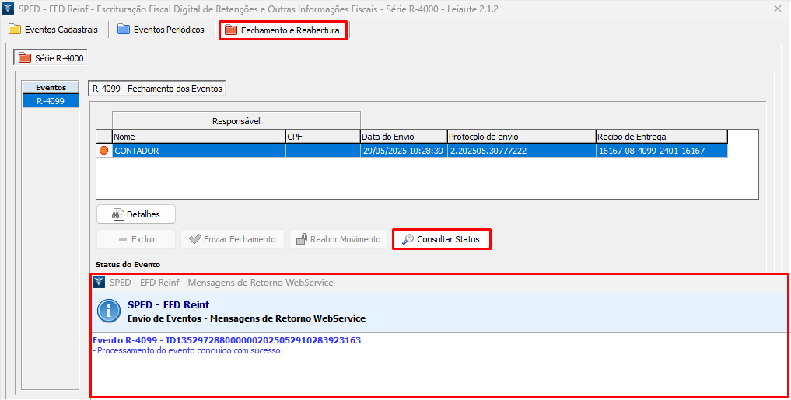Click the Protocolo de envio column header
The image size is (791, 400).
click(x=521, y=137)
